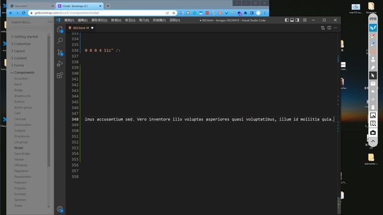Open the Extensions view
Image resolution: width=383 pixels, height=215 pixels.
pyautogui.click(x=60, y=75)
